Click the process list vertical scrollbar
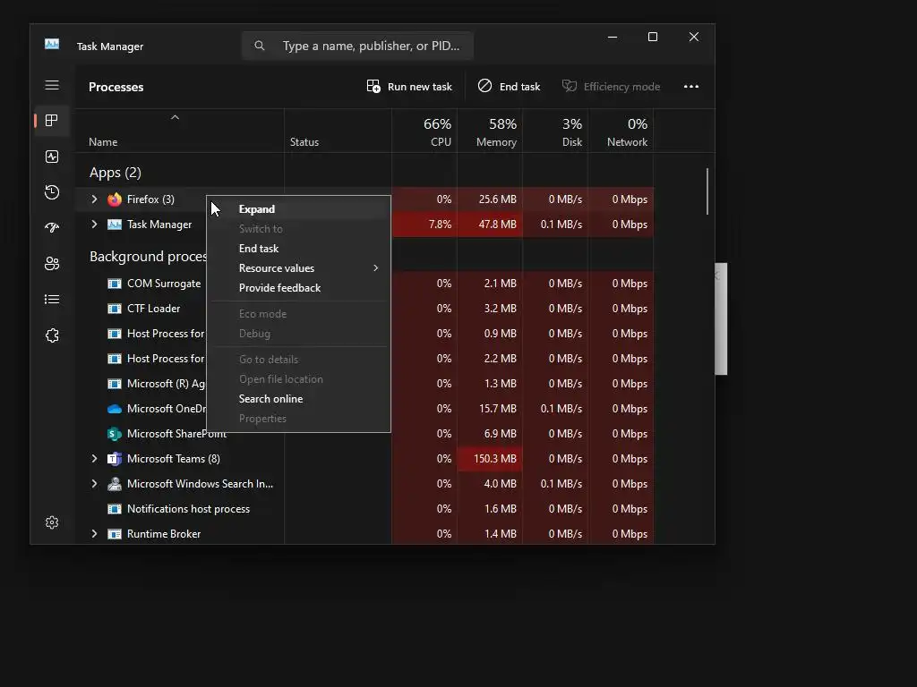Viewport: 917px width, 687px height. point(707,191)
